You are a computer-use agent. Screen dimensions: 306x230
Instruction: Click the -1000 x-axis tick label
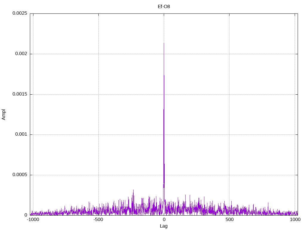click(x=33, y=220)
